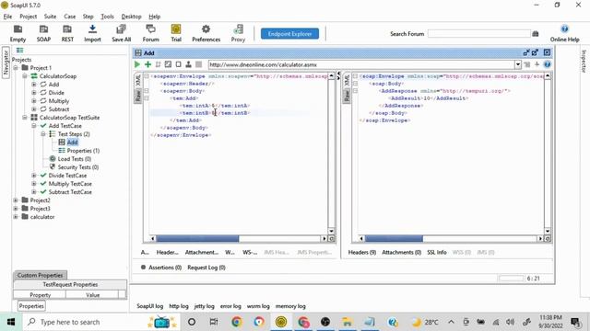Show the http log
The image size is (590, 331).
pyautogui.click(x=179, y=306)
